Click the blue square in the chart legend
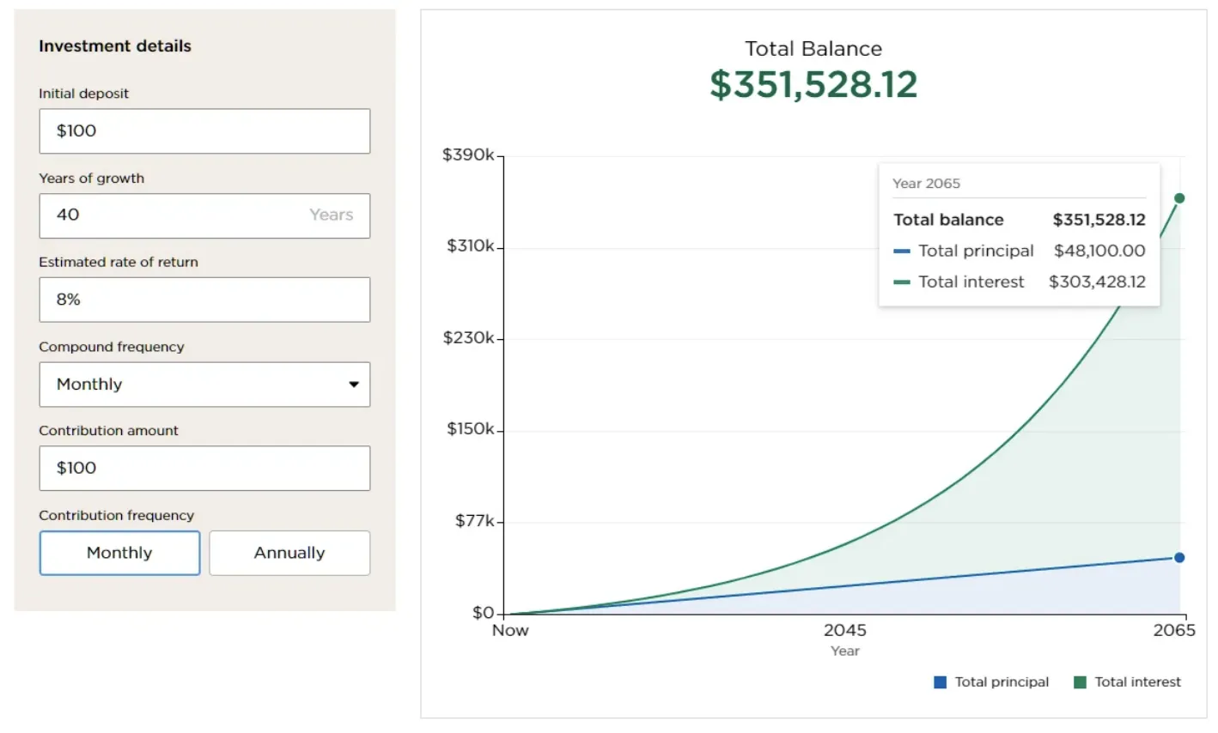The height and width of the screenshot is (733, 1218). coord(938,682)
